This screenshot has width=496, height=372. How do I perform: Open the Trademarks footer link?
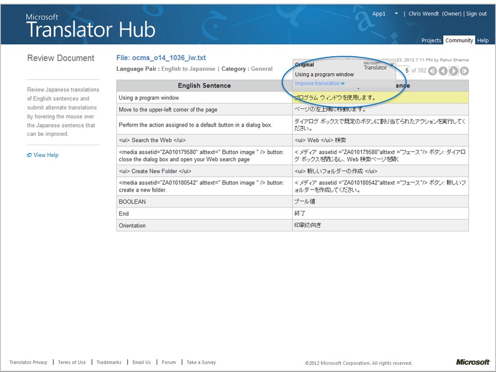109,362
